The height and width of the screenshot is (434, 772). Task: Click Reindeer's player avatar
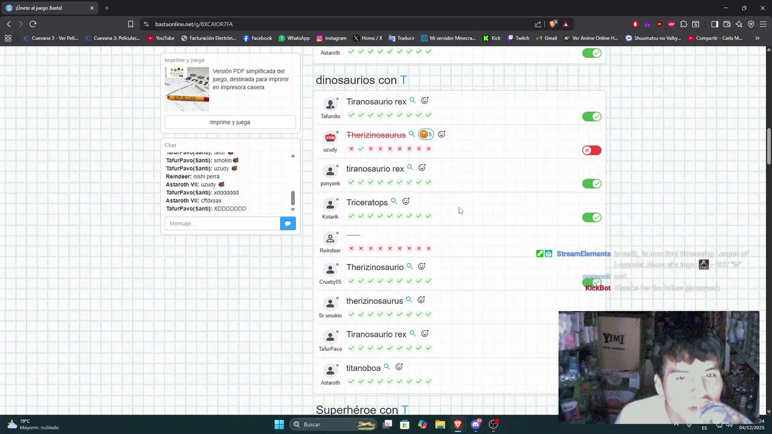(330, 239)
